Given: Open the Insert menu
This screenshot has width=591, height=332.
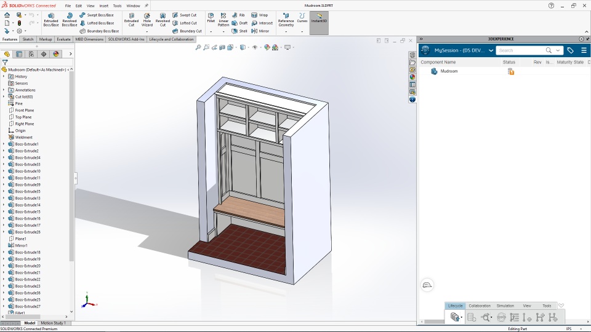Looking at the screenshot, I should [x=104, y=6].
